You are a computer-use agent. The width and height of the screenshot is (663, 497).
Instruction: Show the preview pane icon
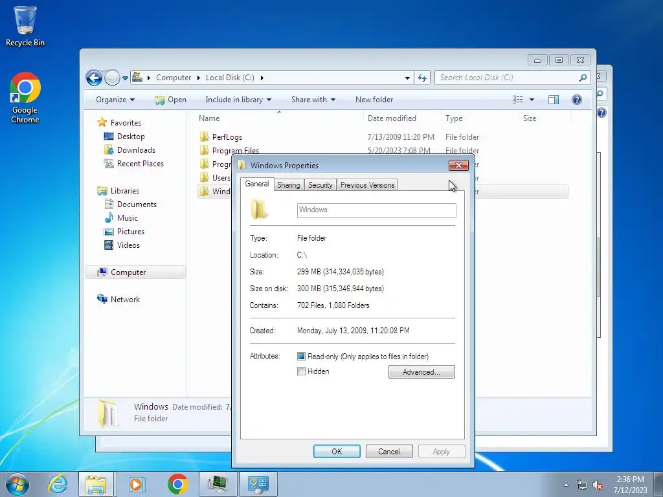(554, 100)
